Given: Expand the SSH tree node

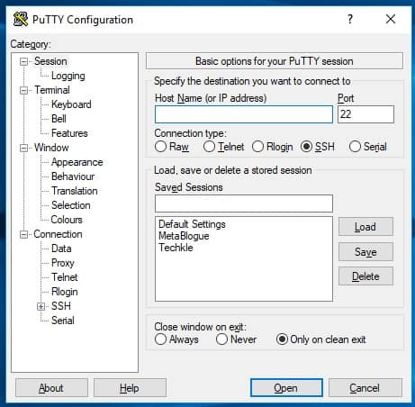Looking at the screenshot, I should 41,306.
